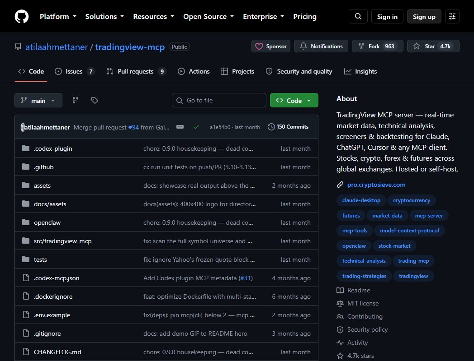Click the green check status icon

tap(196, 127)
